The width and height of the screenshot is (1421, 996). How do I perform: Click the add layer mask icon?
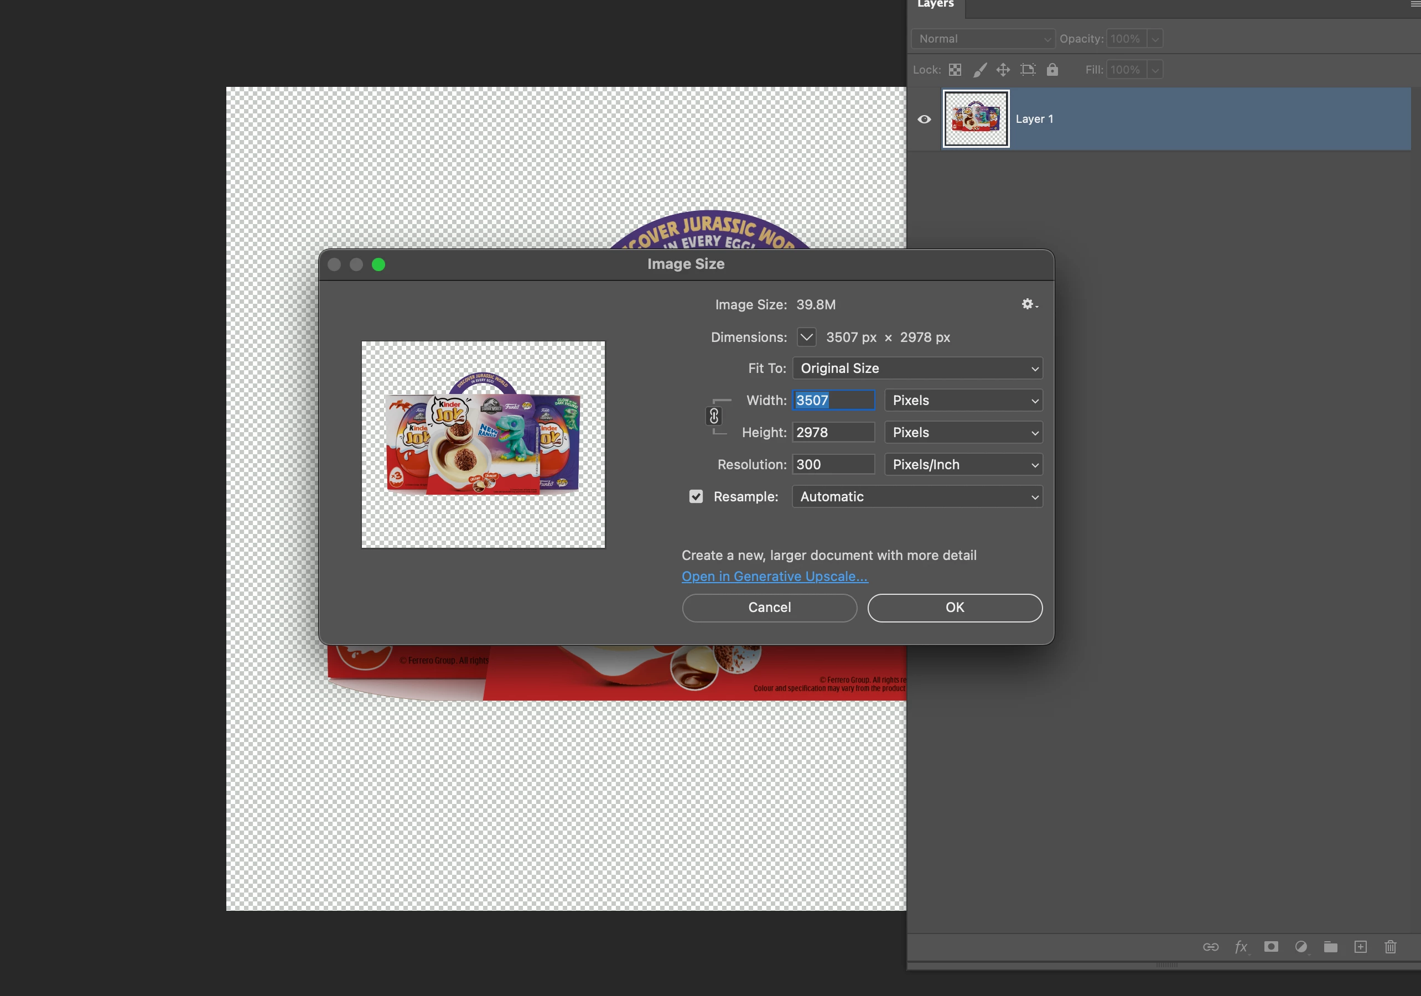pos(1270,947)
